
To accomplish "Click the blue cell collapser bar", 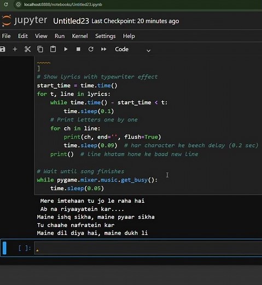I will pos(4,248).
